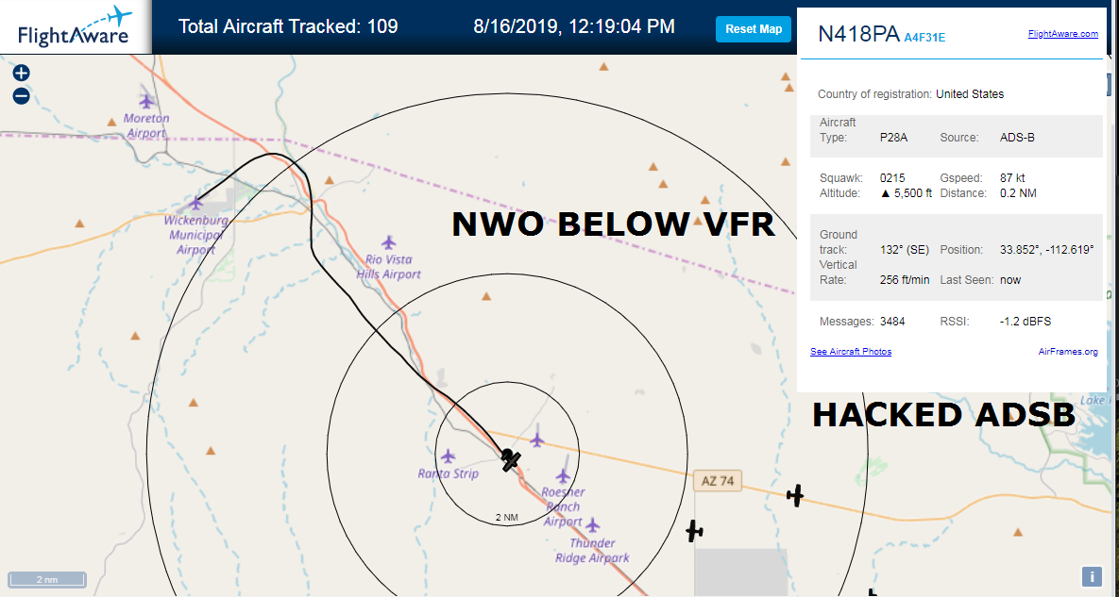Image resolution: width=1119 pixels, height=597 pixels.
Task: Click the 2 nm map scale bar
Action: pos(47,579)
